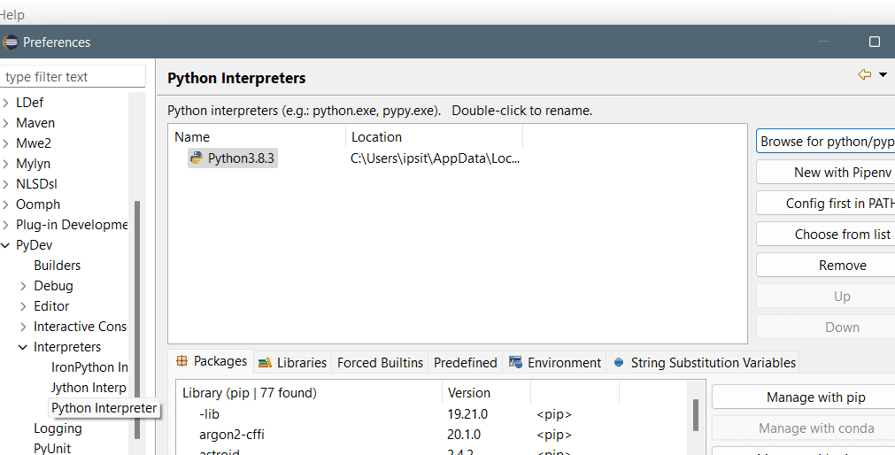Open the navigation history dropdown arrow
The height and width of the screenshot is (455, 895).
[883, 74]
